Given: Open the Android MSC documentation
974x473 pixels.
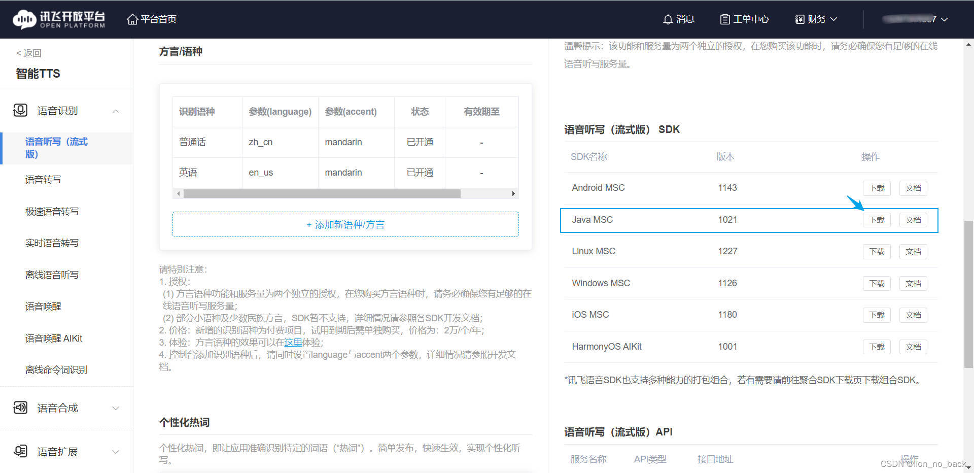Looking at the screenshot, I should coord(913,188).
